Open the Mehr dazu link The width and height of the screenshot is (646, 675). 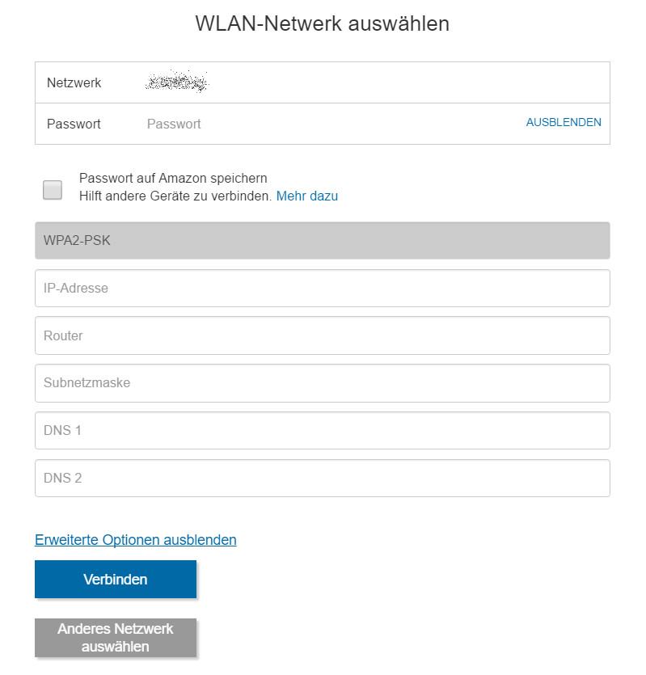pos(307,196)
